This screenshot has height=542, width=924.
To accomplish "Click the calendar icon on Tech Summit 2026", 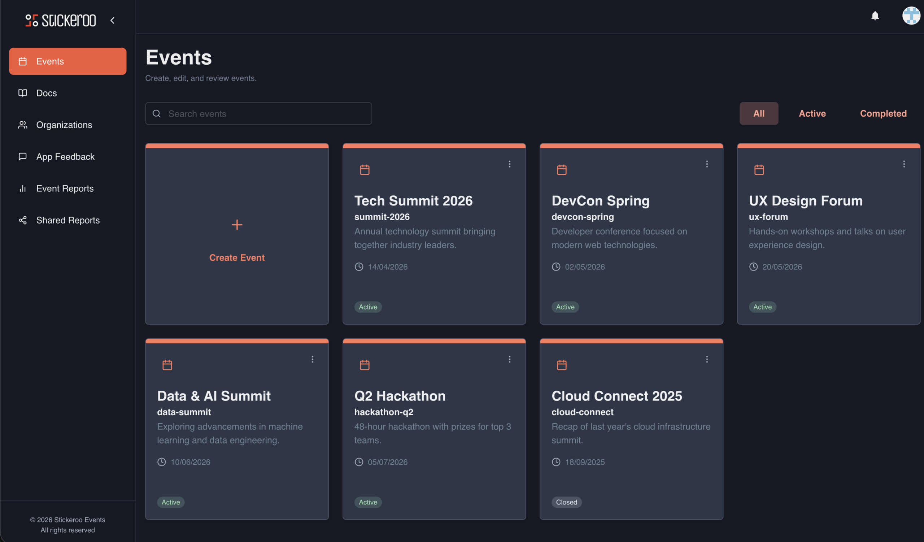I will (365, 169).
